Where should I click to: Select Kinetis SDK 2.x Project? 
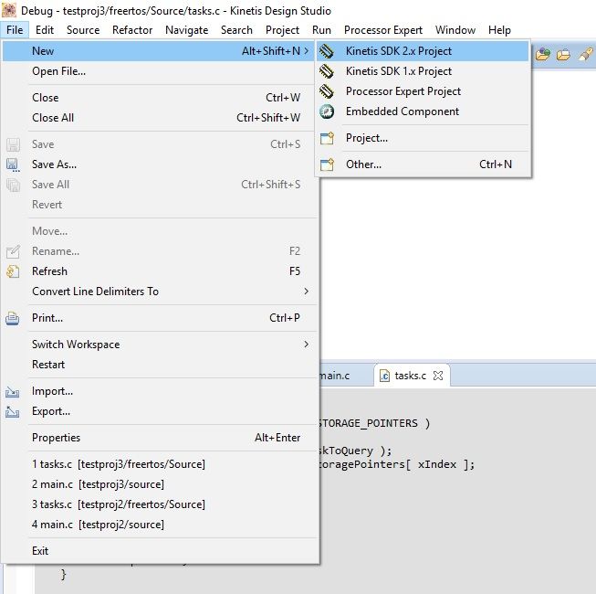[423, 51]
